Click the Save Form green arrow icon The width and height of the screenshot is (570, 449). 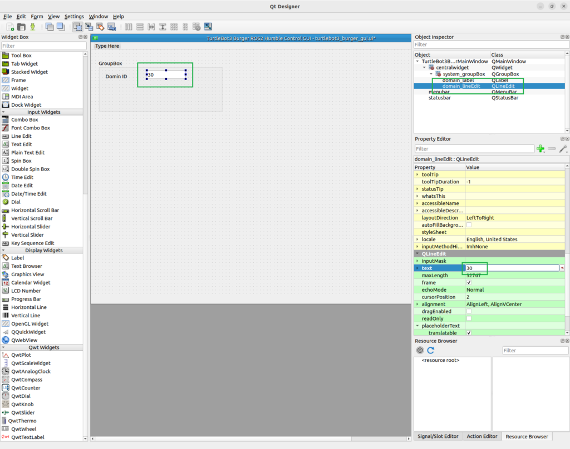tap(33, 27)
